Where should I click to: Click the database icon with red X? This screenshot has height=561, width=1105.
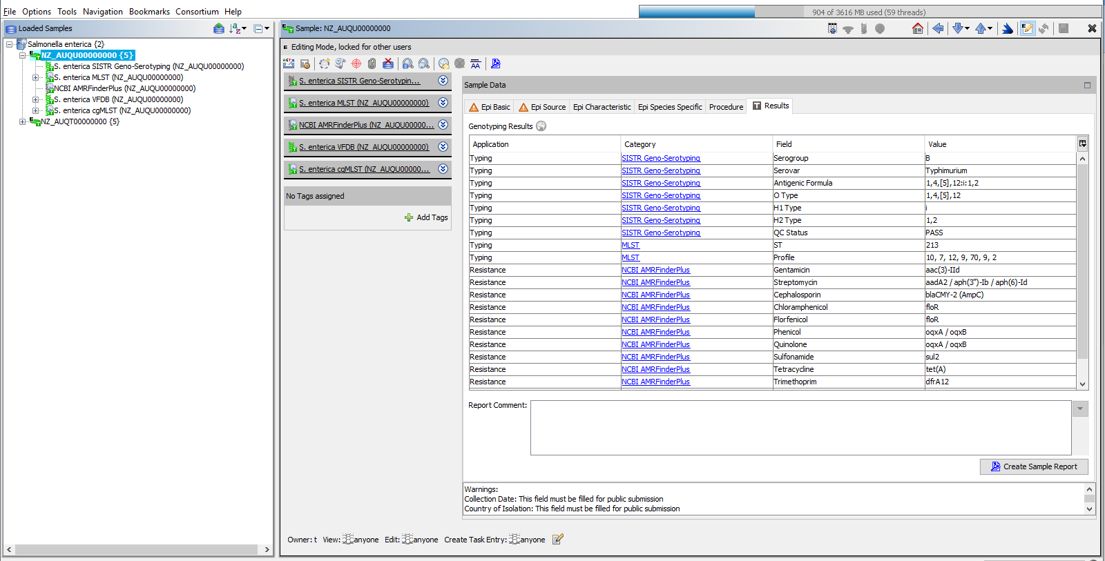[x=388, y=63]
